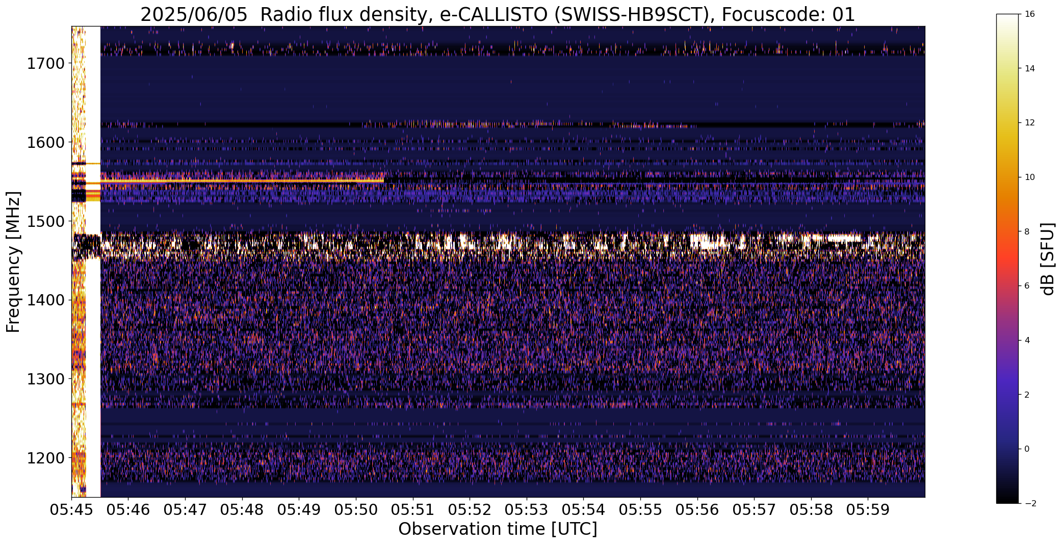
Task: Click the 05:49 time tick label
Action: (299, 510)
